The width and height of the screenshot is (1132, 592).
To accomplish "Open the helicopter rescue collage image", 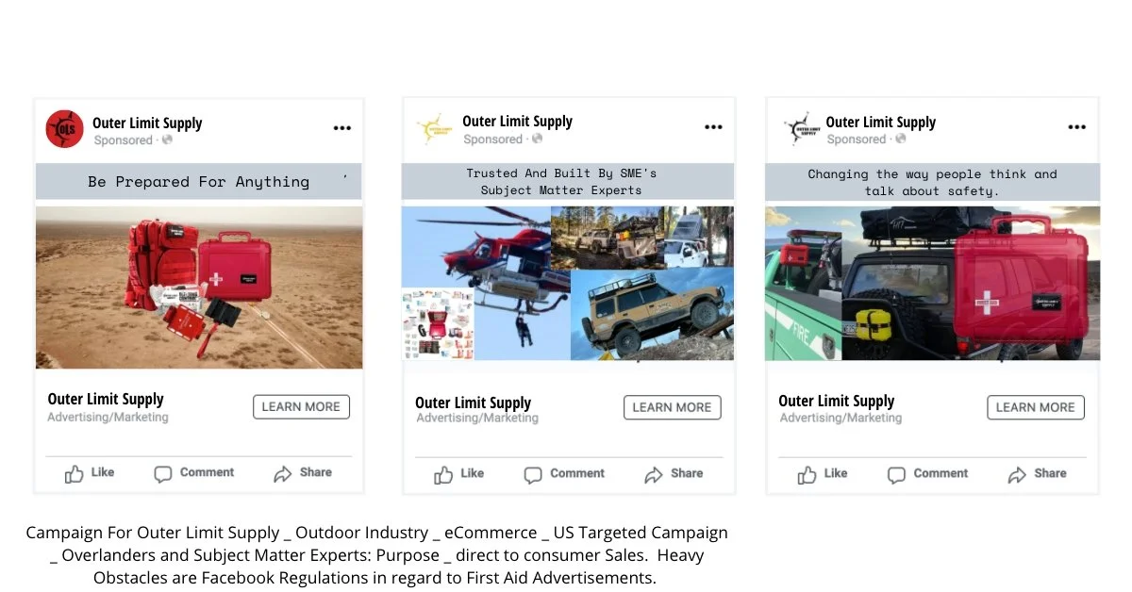I will pos(568,284).
